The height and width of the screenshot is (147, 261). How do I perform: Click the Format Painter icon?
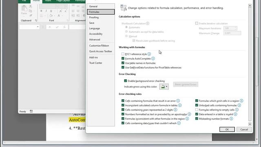[31, 16]
